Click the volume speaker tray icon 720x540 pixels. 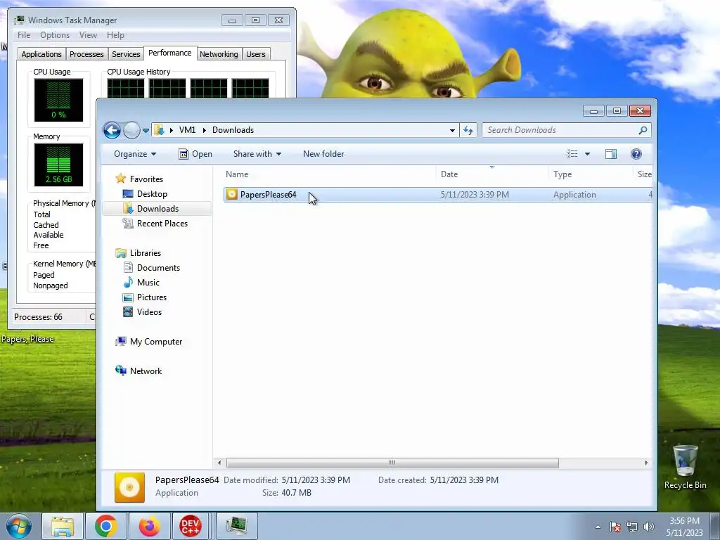tap(649, 527)
